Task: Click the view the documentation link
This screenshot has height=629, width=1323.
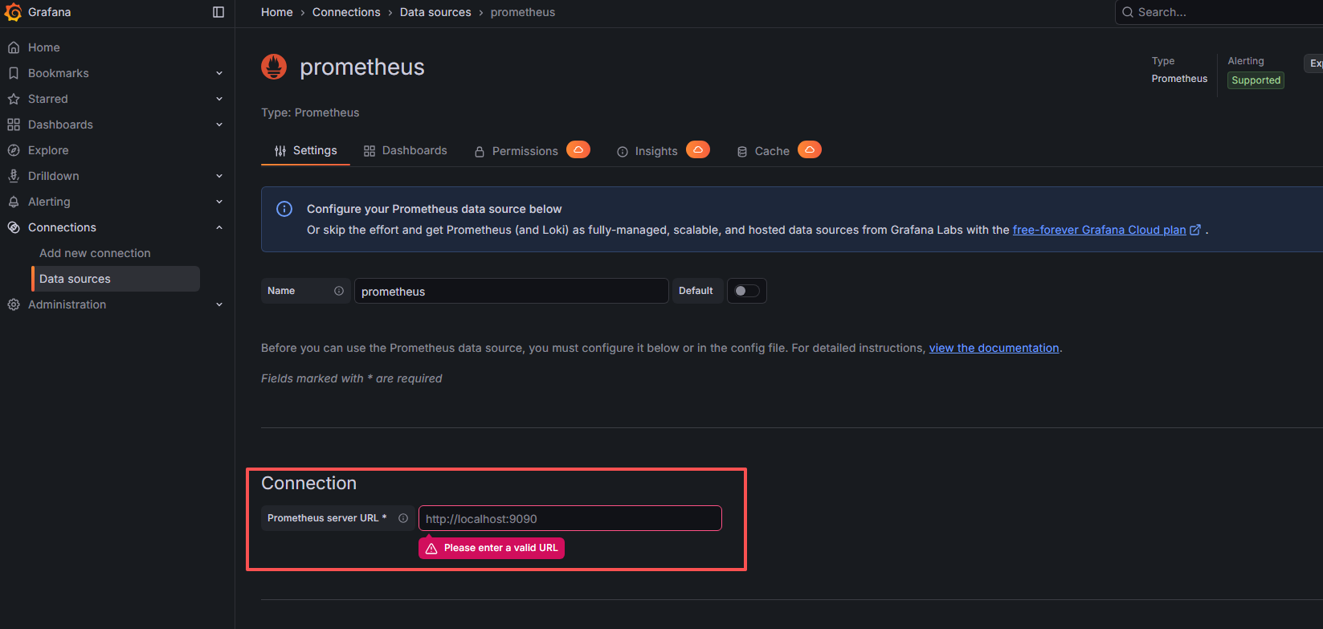Action: tap(994, 348)
